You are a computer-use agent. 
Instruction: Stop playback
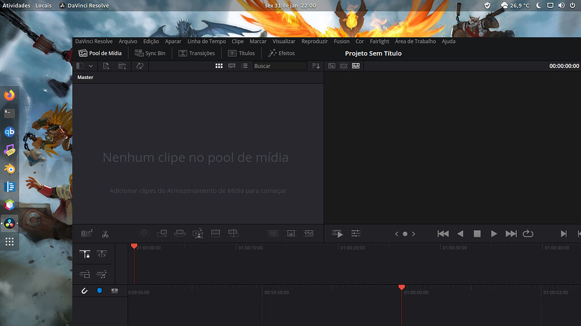tap(477, 234)
